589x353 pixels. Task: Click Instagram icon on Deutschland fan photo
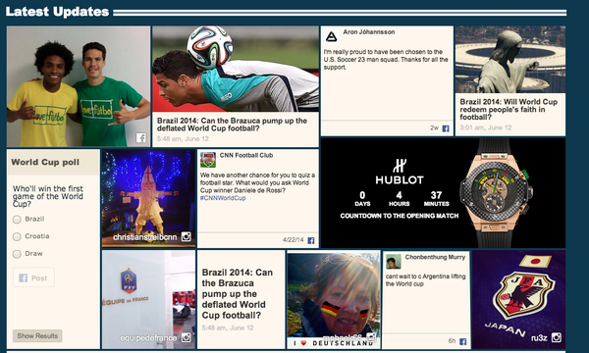[x=371, y=336]
